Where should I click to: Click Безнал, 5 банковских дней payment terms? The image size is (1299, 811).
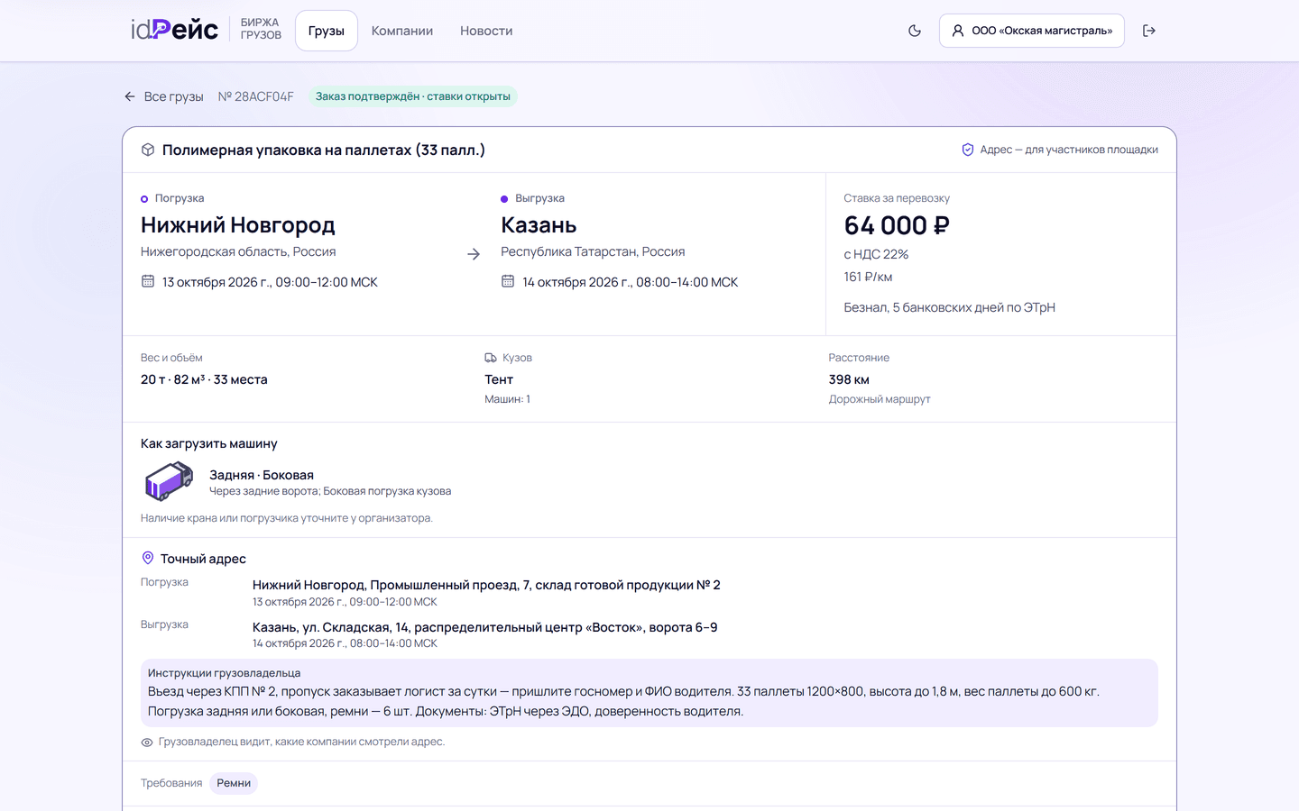949,307
